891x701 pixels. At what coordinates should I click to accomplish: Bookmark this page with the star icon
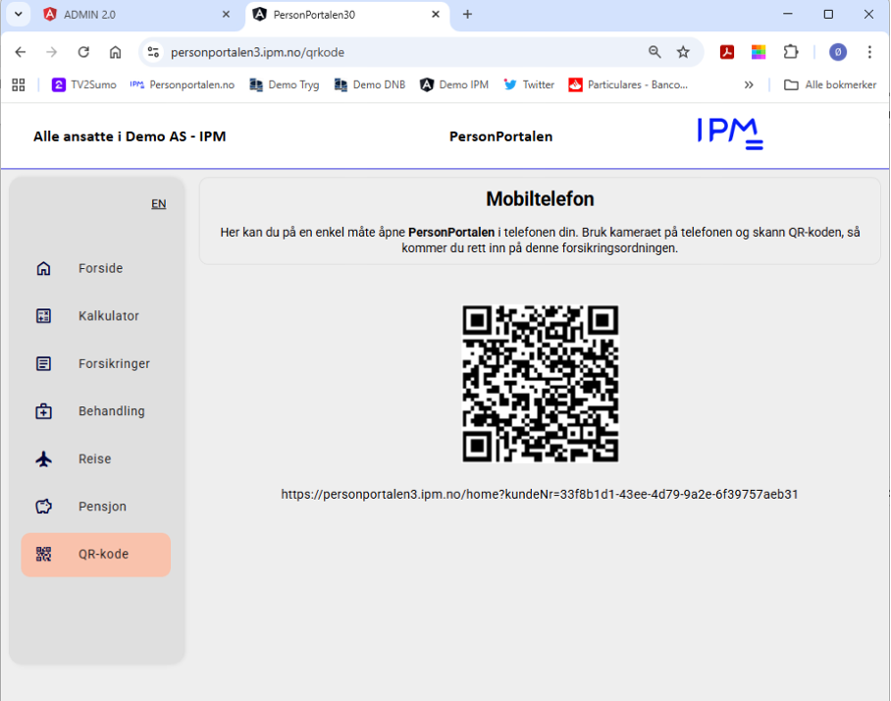click(683, 52)
